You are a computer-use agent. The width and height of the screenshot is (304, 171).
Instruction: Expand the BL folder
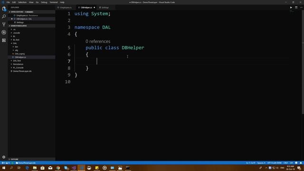[x=14, y=36]
